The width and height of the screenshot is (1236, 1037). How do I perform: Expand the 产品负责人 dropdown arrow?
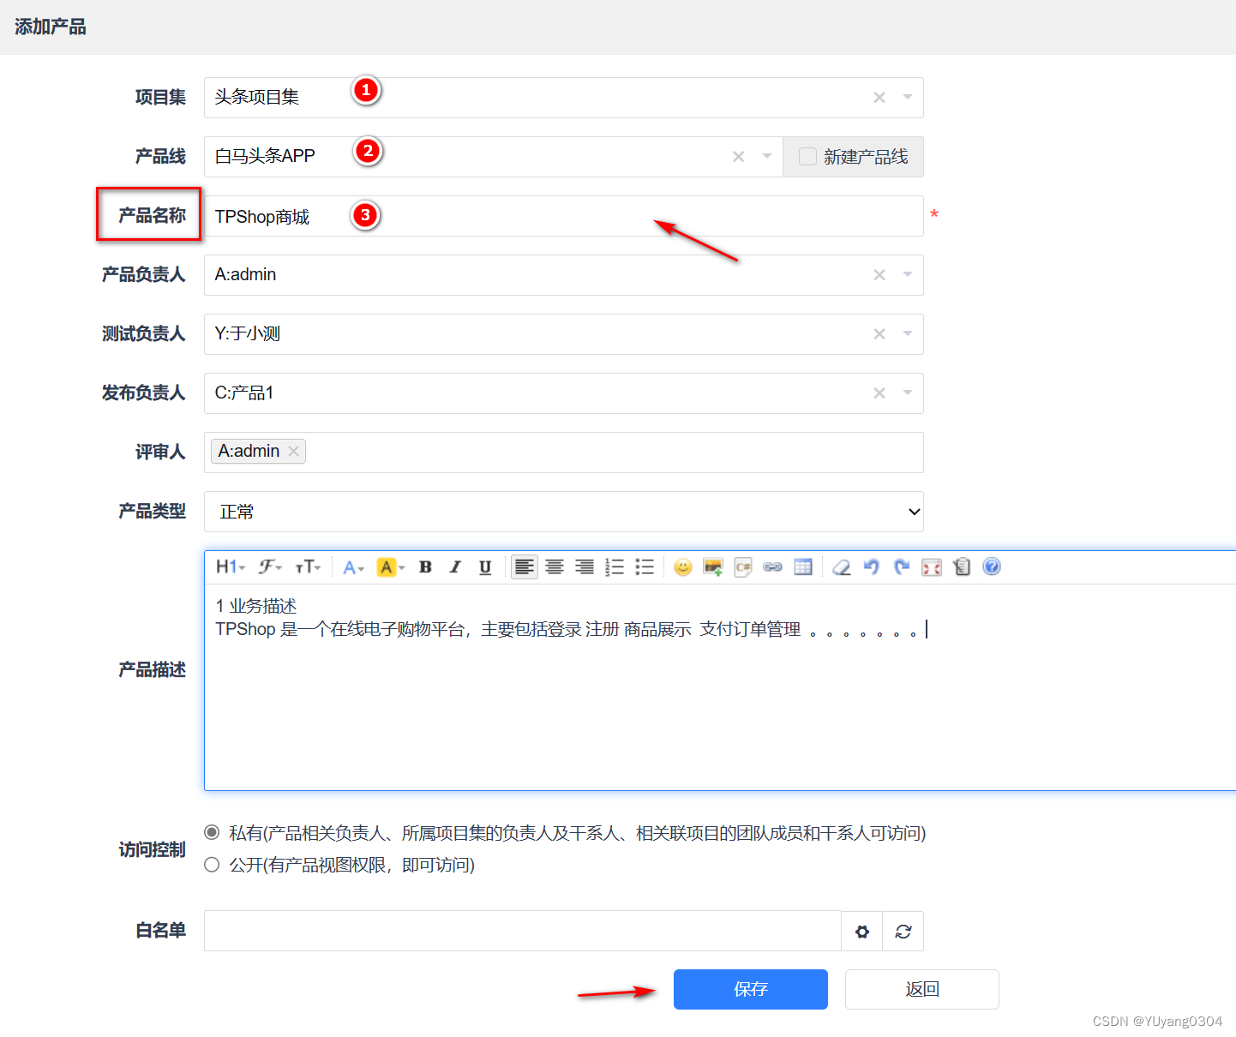(x=908, y=275)
